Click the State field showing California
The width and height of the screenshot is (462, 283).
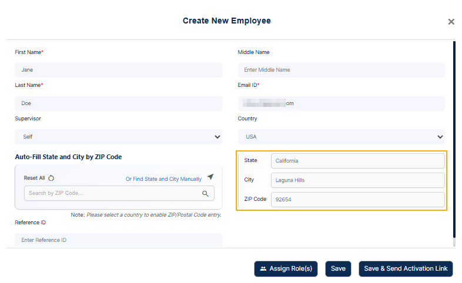click(358, 161)
